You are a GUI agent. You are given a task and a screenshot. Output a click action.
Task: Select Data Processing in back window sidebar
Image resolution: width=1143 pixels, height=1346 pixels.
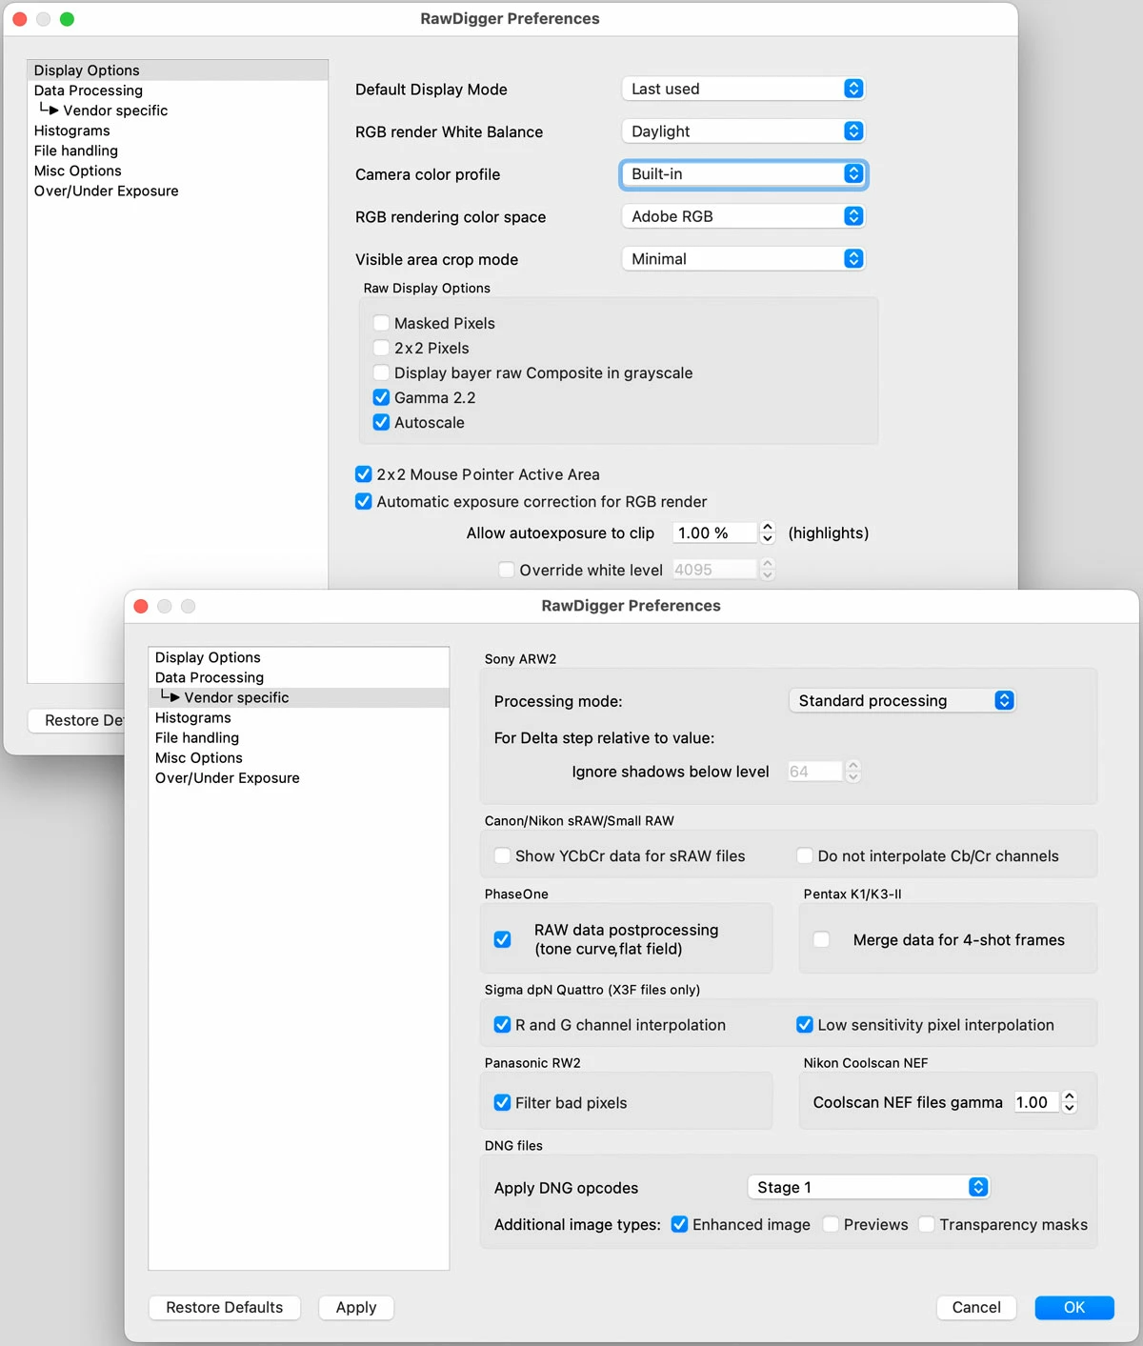click(178, 90)
